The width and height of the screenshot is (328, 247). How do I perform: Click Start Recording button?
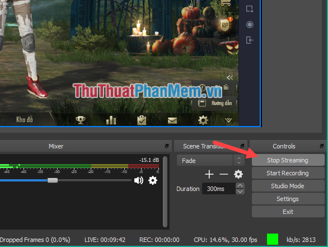(x=288, y=173)
